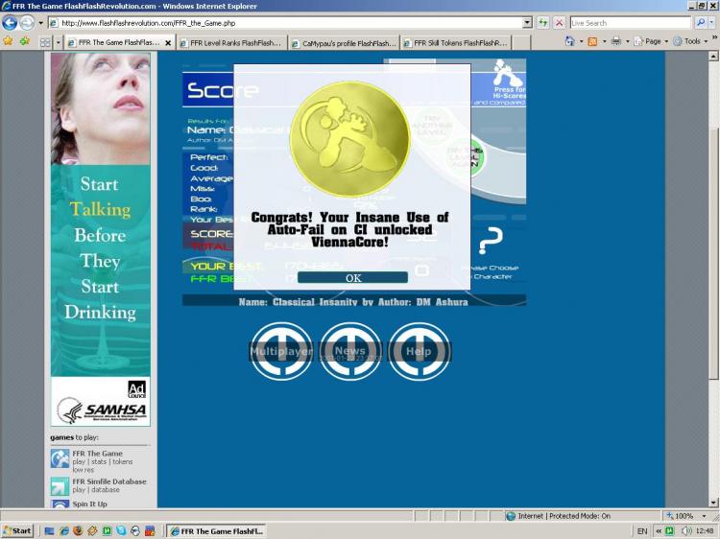Click the FFR Simfile Database sidebar icon
This screenshot has width=720, height=539.
[60, 486]
